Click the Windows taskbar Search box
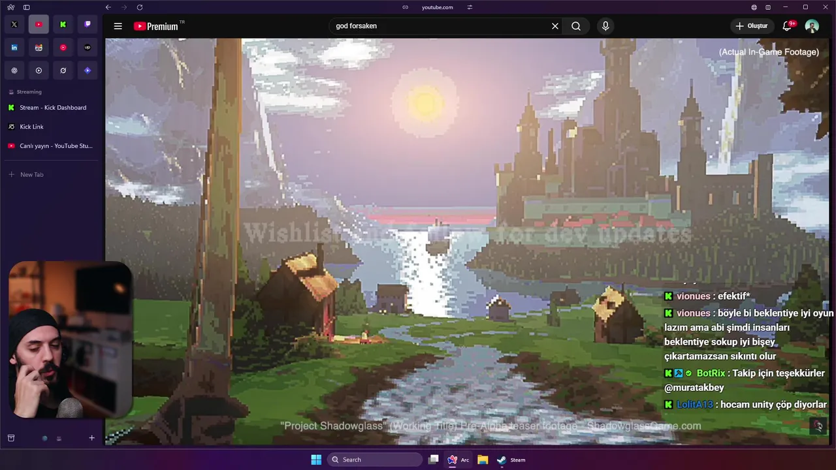This screenshot has width=836, height=470. pos(375,460)
